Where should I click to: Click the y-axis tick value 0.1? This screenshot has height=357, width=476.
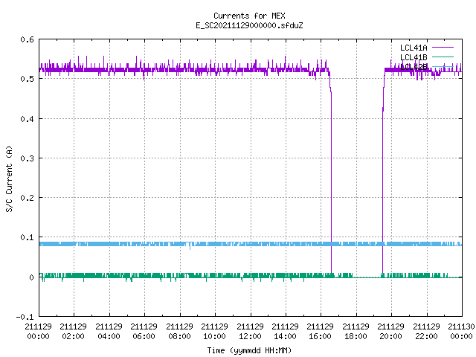[x=27, y=237]
